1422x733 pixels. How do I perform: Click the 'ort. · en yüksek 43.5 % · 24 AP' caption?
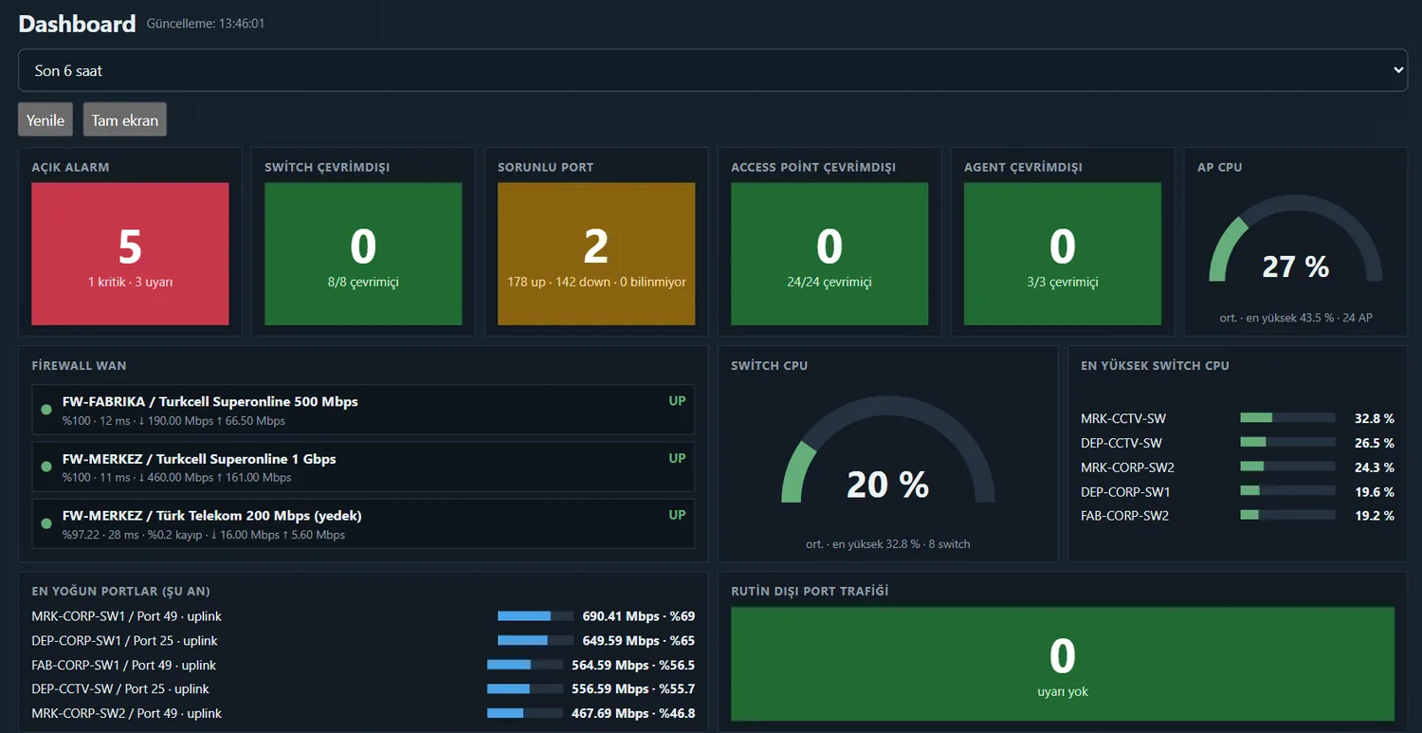[1295, 318]
